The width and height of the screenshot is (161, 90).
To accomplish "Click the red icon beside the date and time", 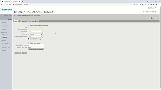I will (x=155, y=12).
